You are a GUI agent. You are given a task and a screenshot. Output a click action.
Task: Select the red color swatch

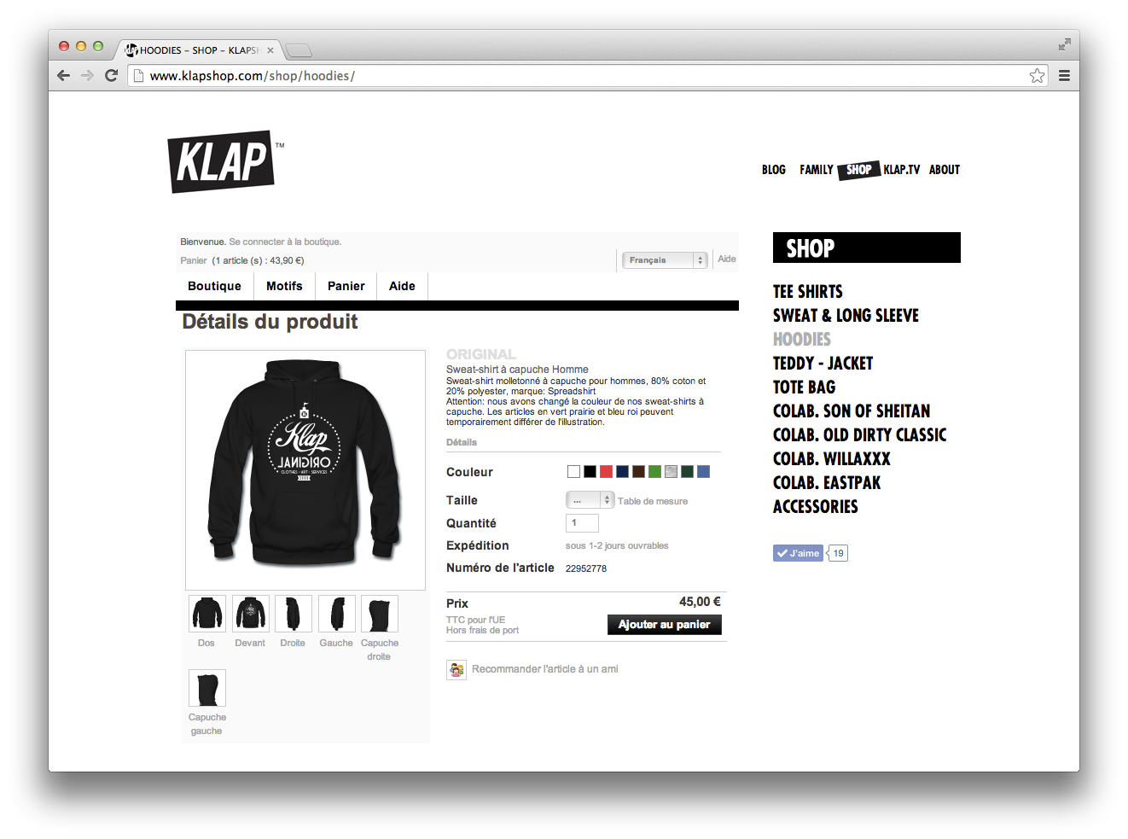(x=606, y=472)
